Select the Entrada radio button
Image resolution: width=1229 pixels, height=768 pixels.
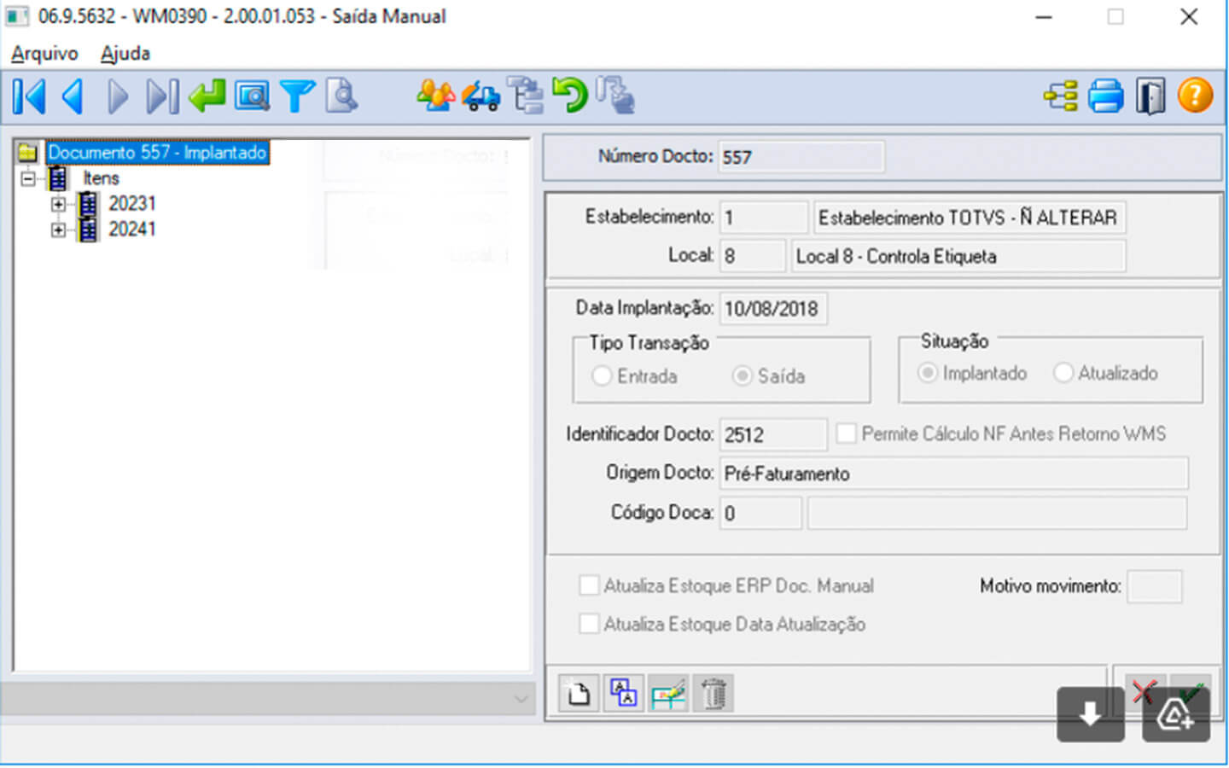[x=602, y=375]
